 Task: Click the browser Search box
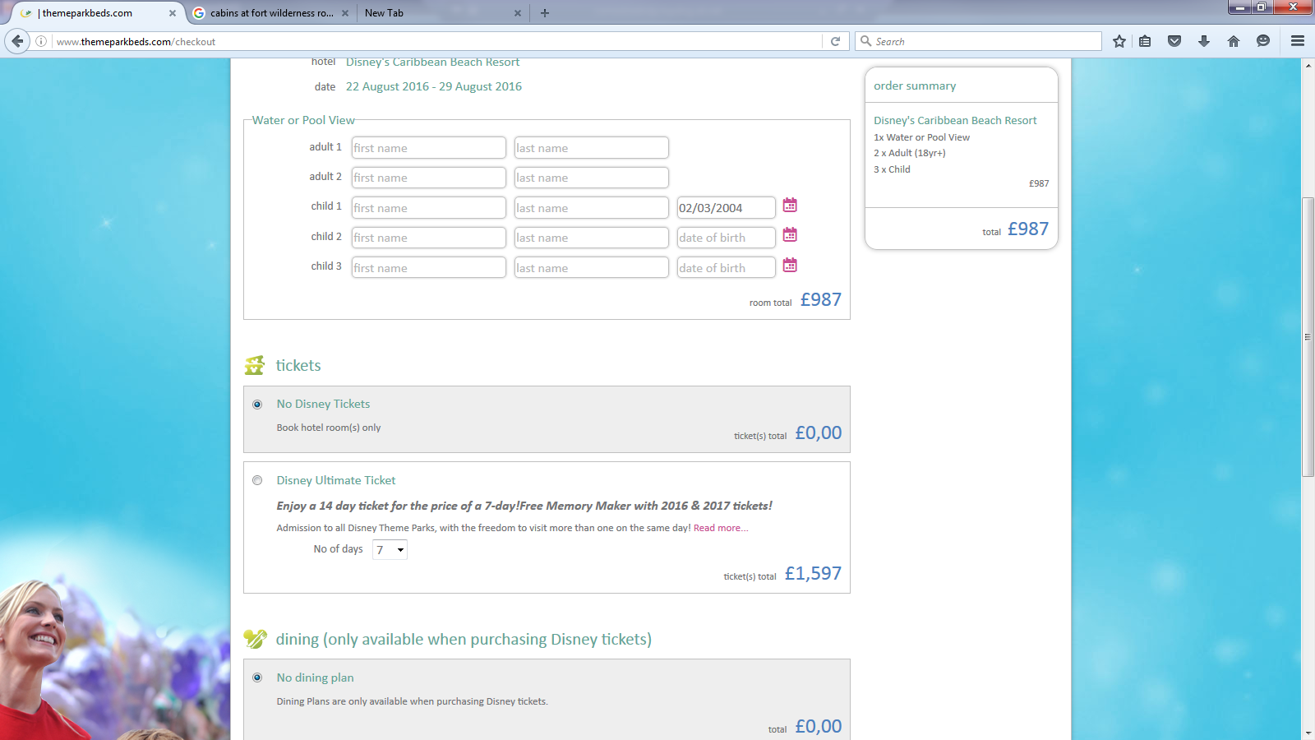pyautogui.click(x=979, y=41)
